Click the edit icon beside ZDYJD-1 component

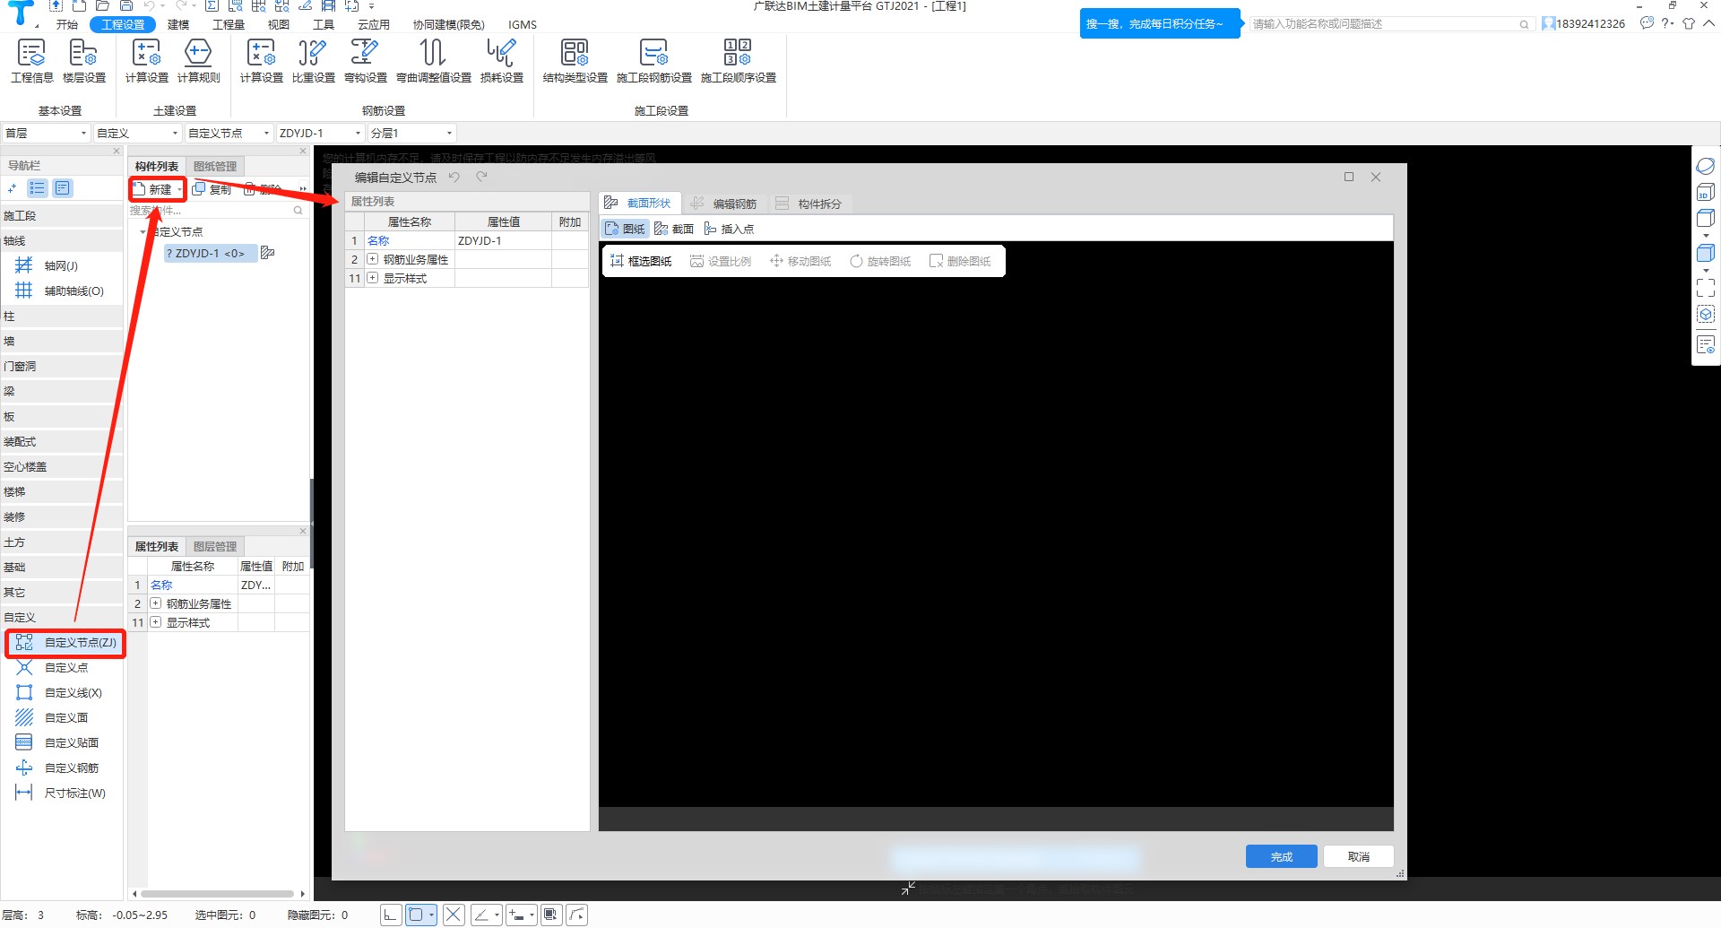click(267, 253)
